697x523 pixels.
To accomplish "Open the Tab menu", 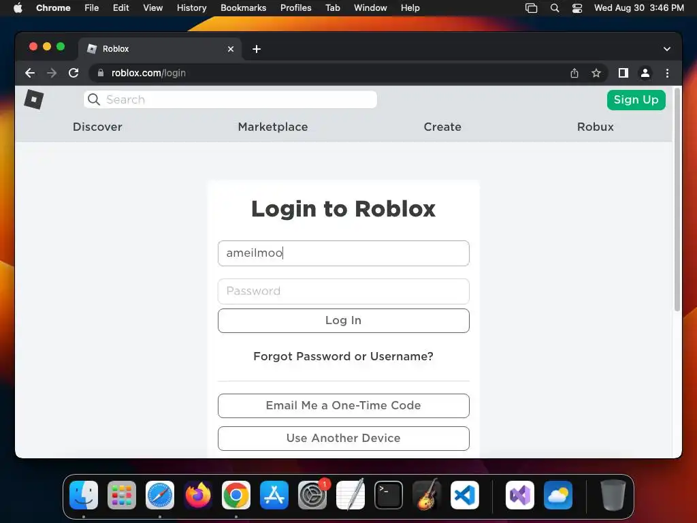I will click(x=332, y=8).
